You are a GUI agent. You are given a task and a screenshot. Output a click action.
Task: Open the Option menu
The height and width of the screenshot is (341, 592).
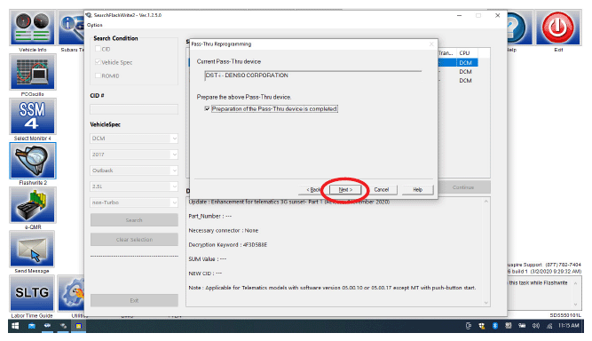(94, 25)
